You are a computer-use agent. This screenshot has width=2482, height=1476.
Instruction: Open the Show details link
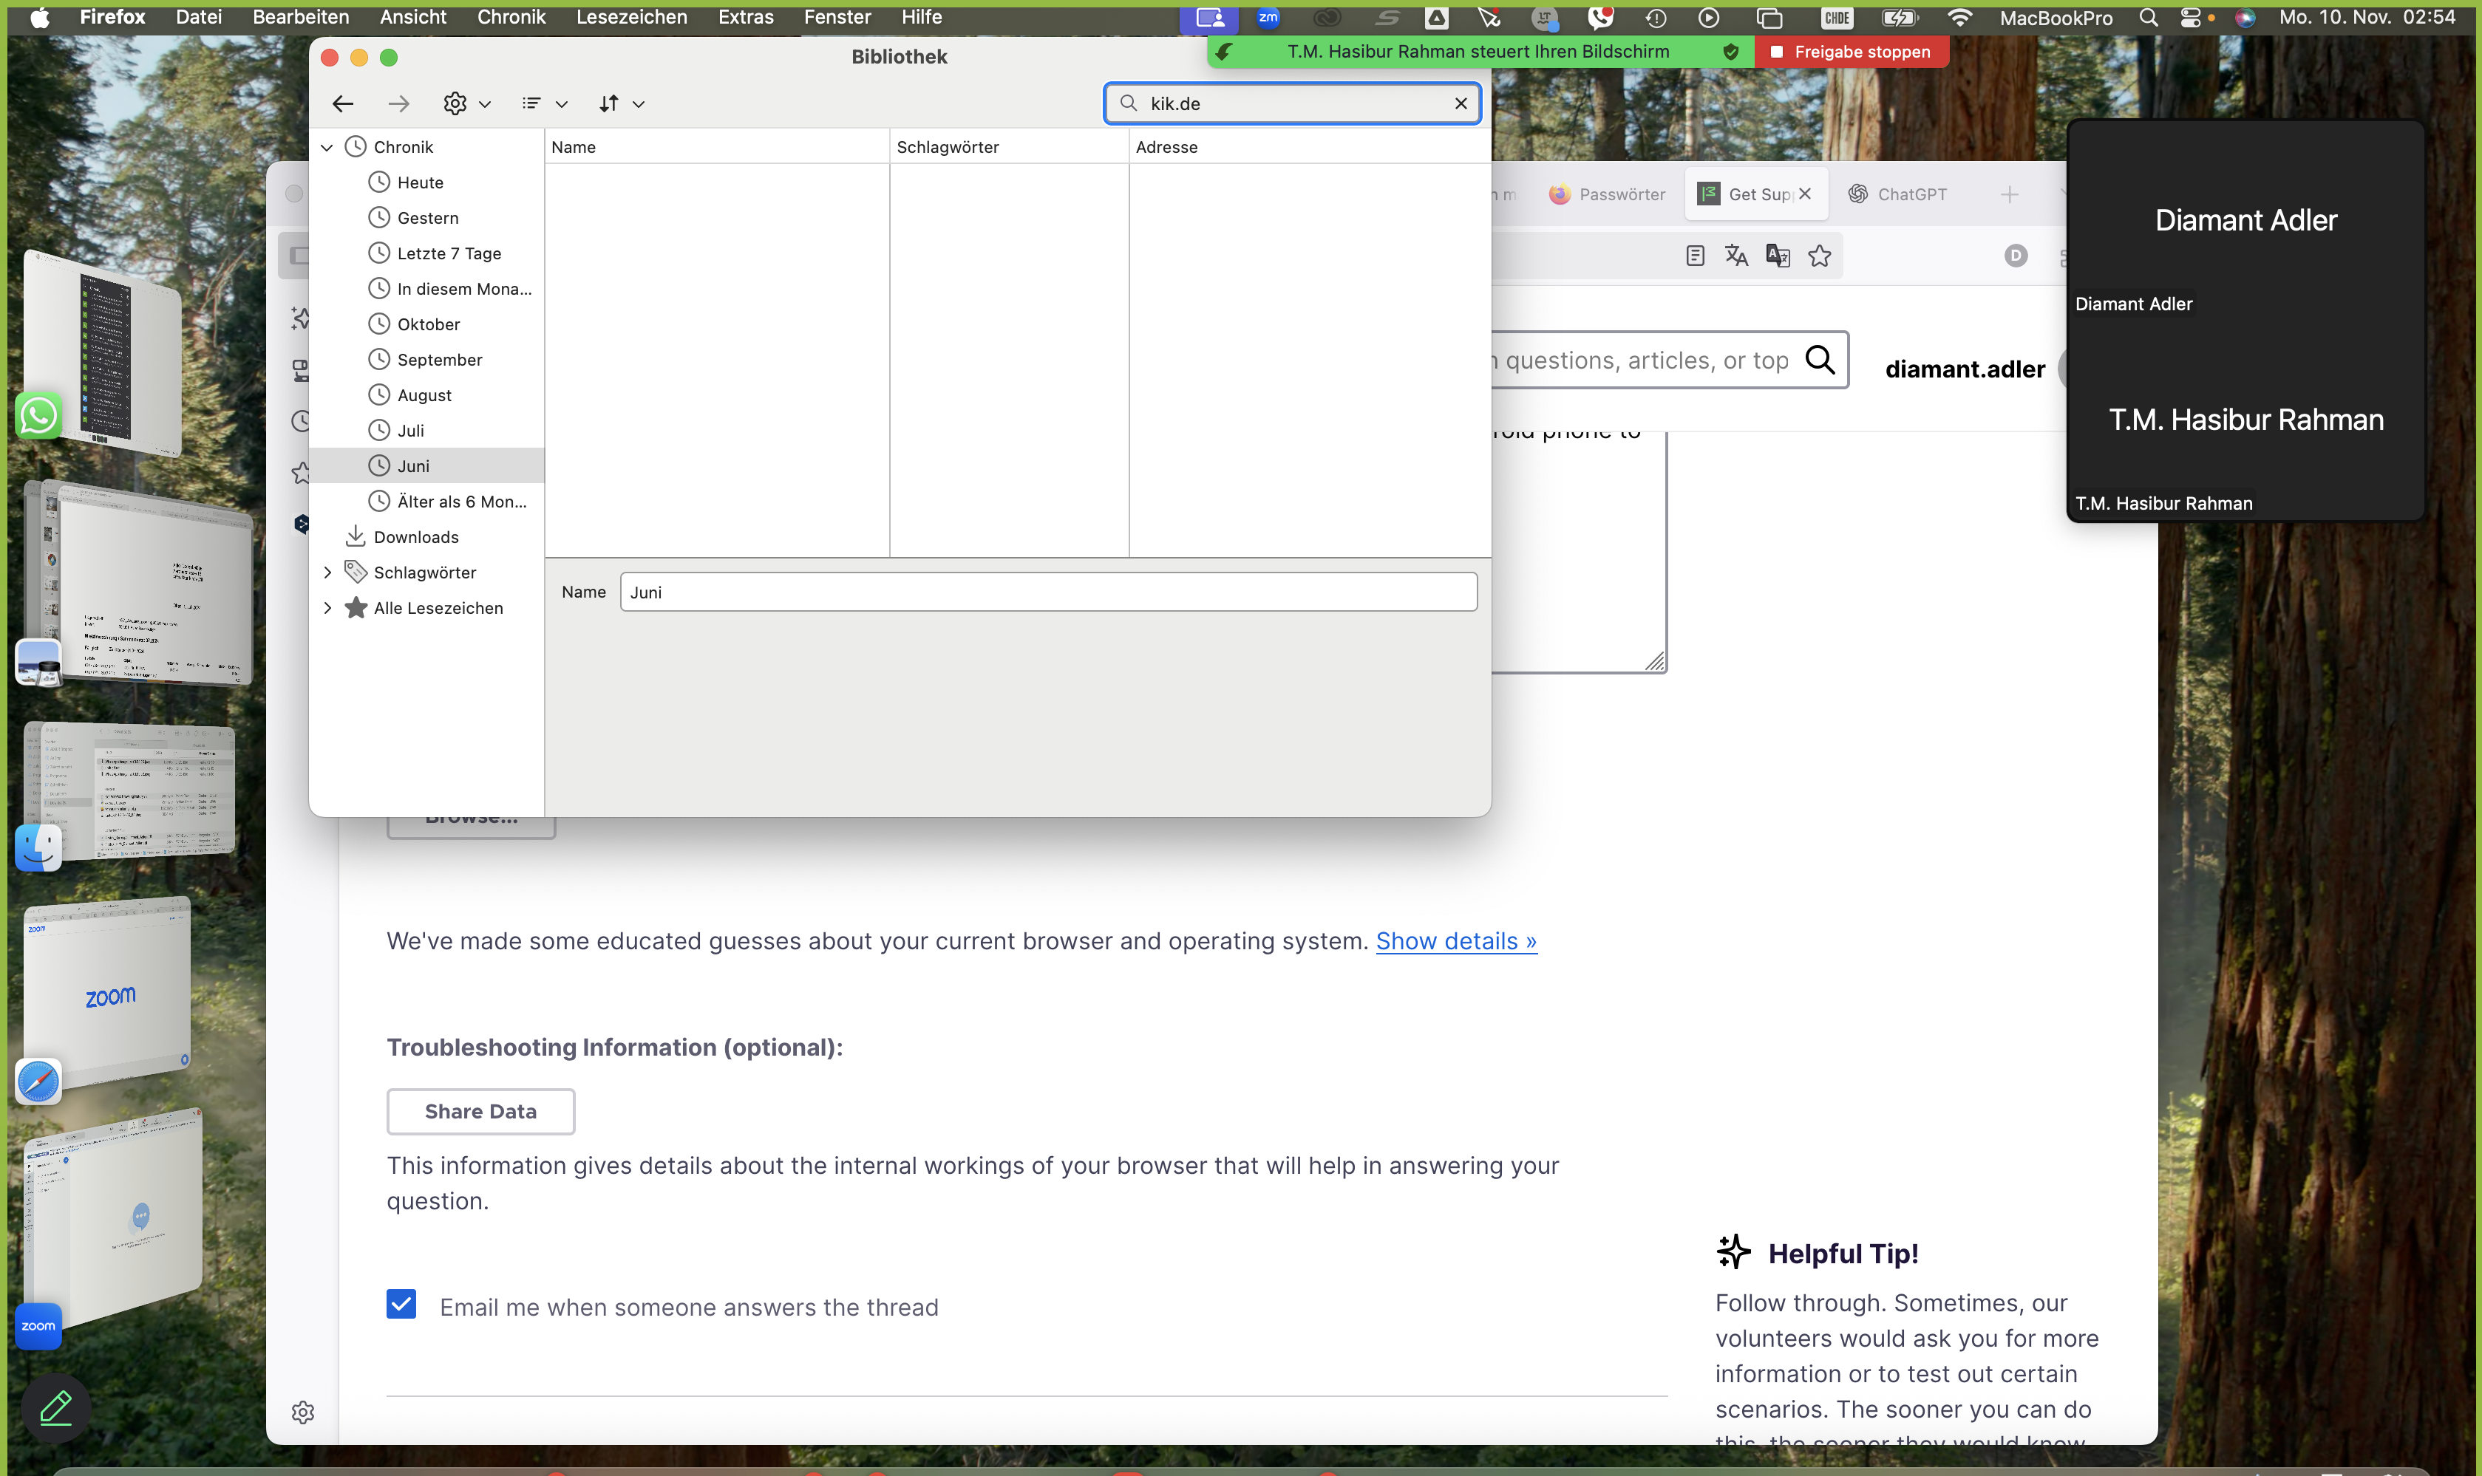coord(1456,941)
